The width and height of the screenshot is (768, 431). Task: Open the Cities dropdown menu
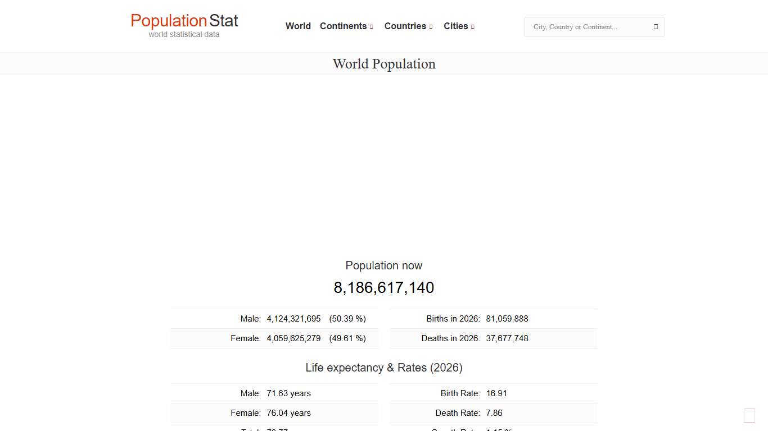coord(455,26)
